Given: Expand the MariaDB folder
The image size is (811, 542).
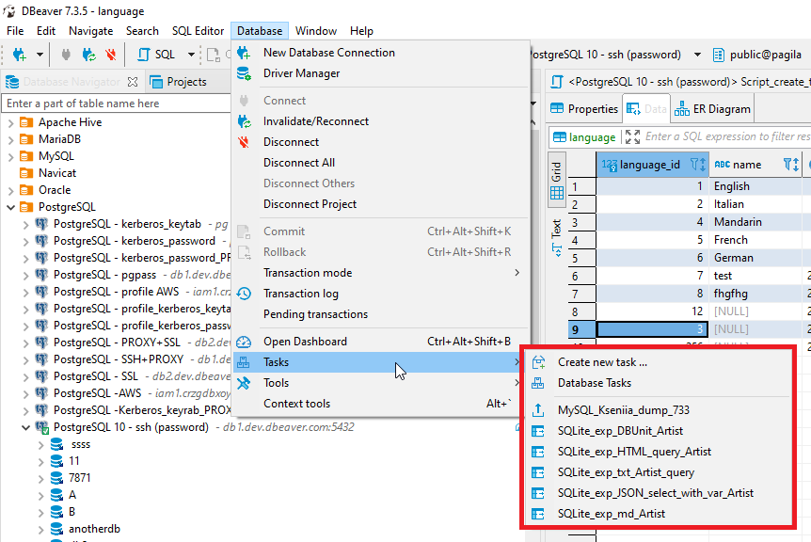Looking at the screenshot, I should coord(10,139).
